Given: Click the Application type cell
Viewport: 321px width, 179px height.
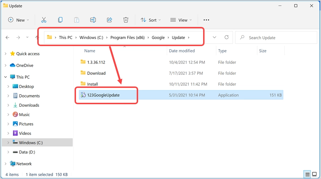Looking at the screenshot, I should coord(228,95).
